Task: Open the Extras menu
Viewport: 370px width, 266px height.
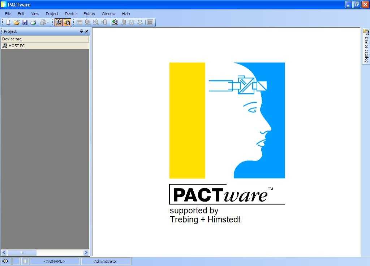Action: pos(89,14)
